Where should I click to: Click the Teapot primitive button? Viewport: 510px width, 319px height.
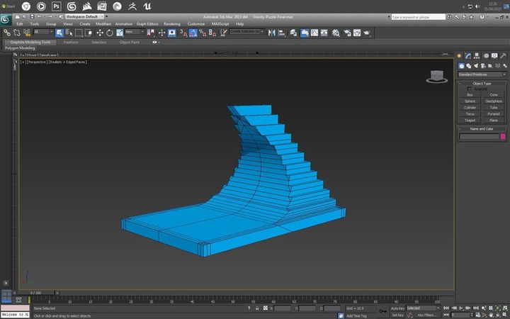[x=470, y=120]
